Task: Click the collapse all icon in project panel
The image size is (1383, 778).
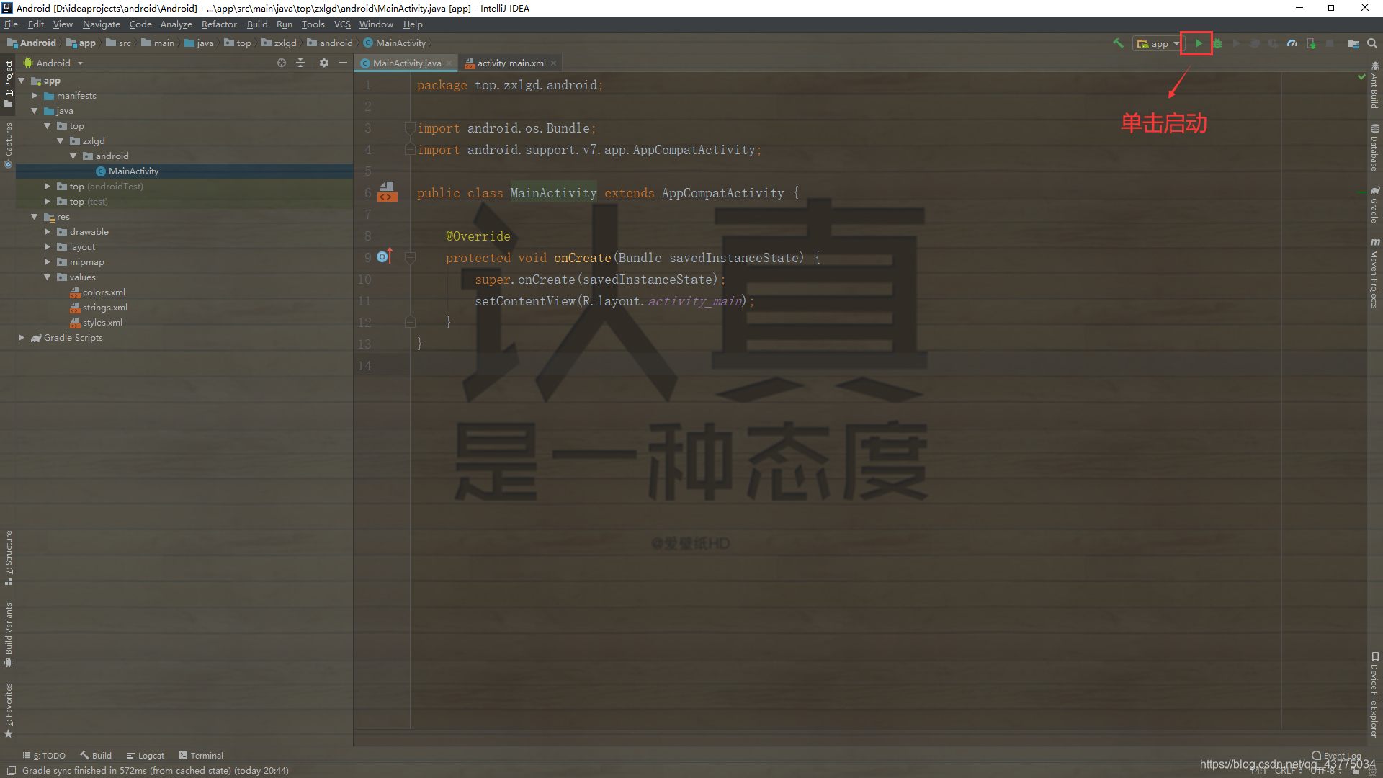Action: click(300, 63)
